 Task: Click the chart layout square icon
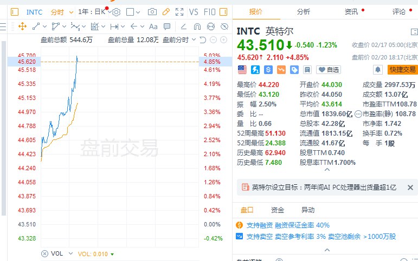click(130, 12)
